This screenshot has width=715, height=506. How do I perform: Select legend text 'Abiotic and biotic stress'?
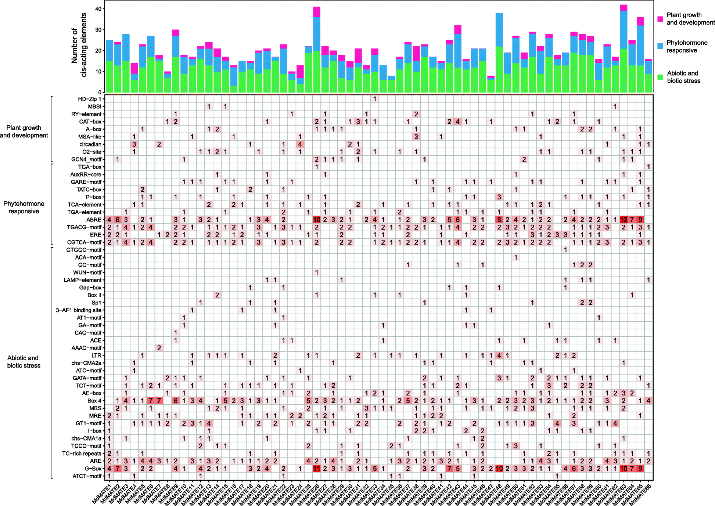point(683,77)
